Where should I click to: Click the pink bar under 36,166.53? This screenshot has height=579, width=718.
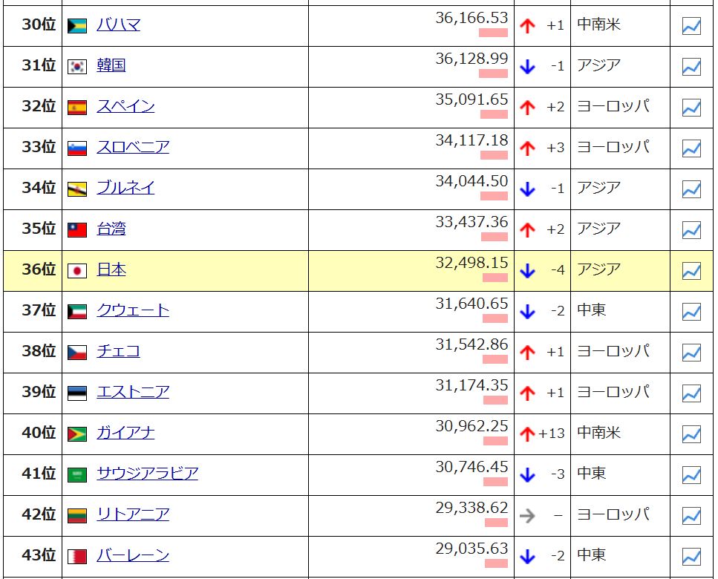tap(493, 33)
